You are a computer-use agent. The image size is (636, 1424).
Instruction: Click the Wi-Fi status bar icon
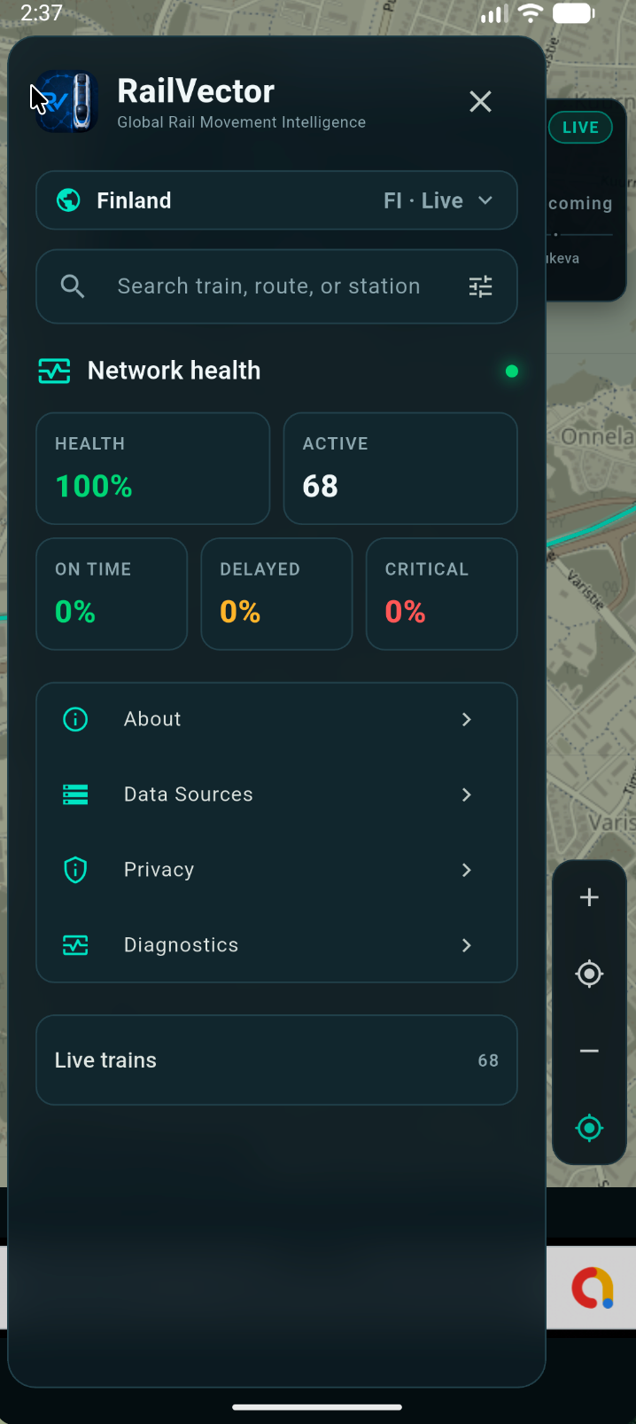[531, 13]
